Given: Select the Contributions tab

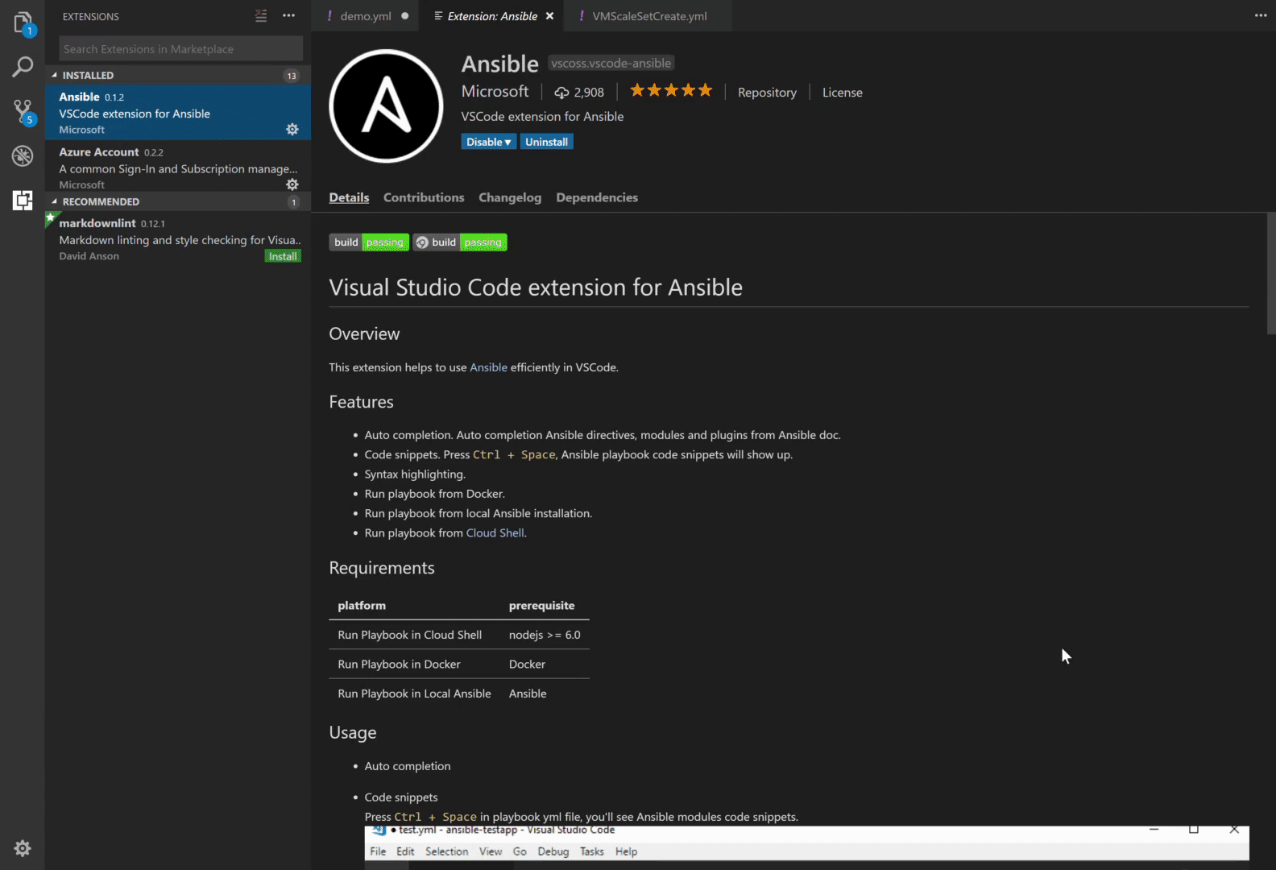Looking at the screenshot, I should point(424,197).
